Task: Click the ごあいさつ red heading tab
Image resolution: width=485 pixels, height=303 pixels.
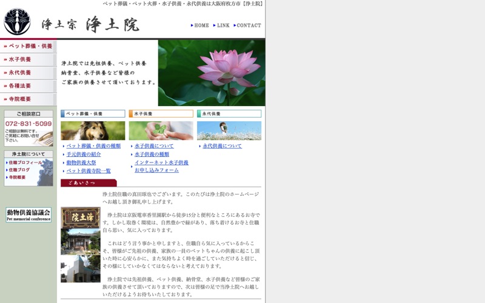Action: tap(89, 183)
